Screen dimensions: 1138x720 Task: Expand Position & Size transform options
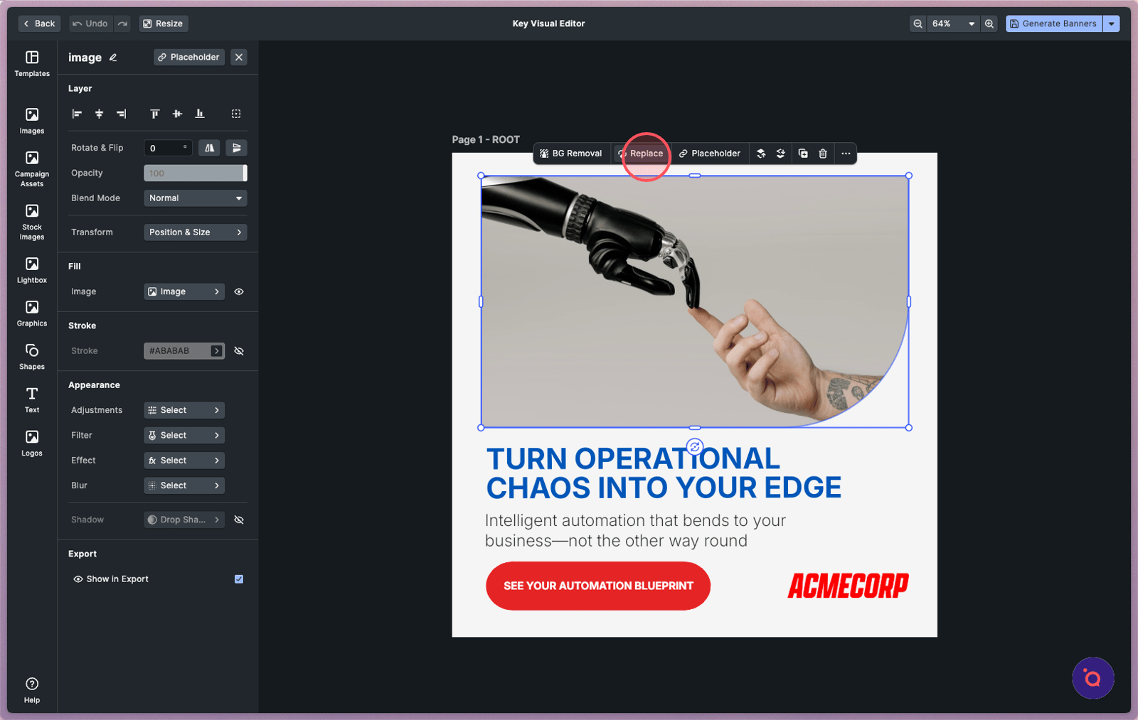195,232
